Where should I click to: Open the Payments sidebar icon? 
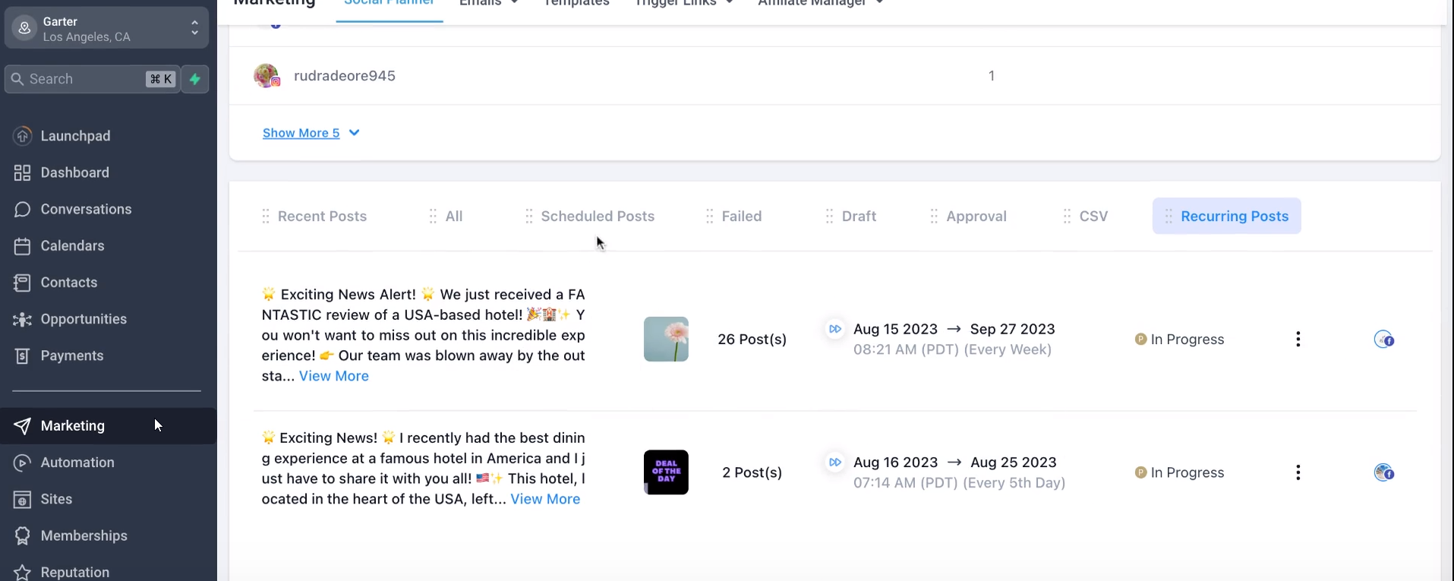(23, 355)
